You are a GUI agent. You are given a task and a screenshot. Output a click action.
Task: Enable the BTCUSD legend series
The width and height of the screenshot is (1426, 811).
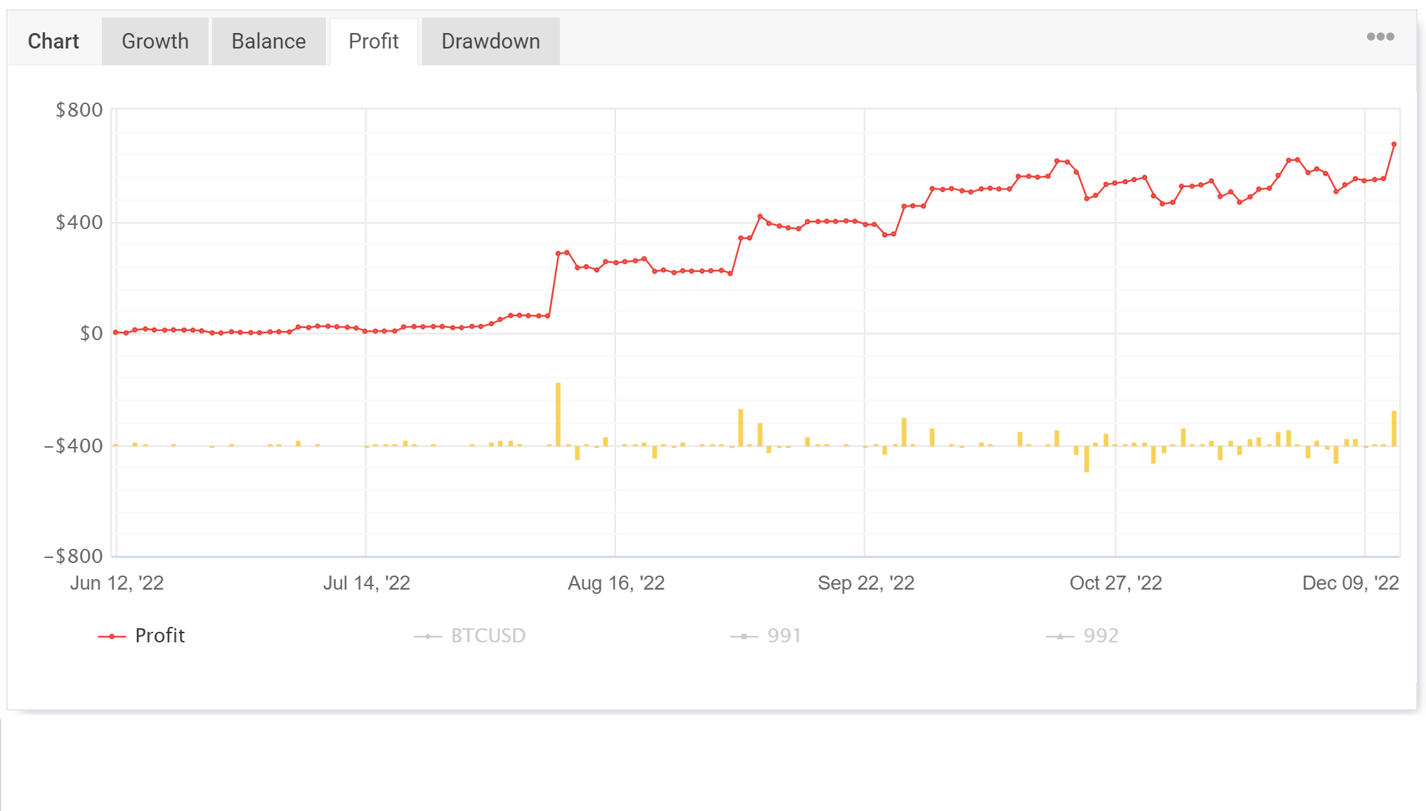coord(488,635)
